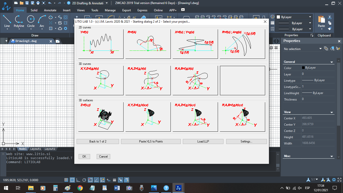The height and width of the screenshot is (193, 343).
Task: Click the new tab icon beside Drawing1.dwg tab
Action: click(x=58, y=41)
